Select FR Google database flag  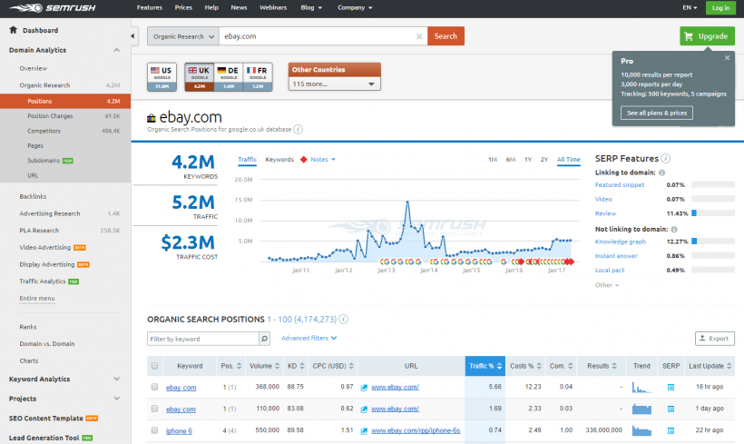[258, 77]
